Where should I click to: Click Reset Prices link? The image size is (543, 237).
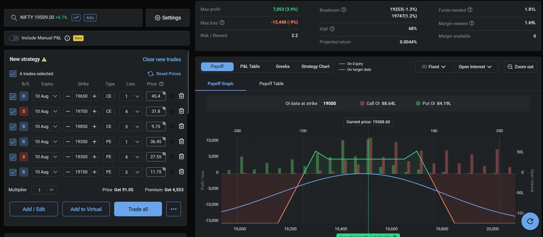[x=164, y=74]
